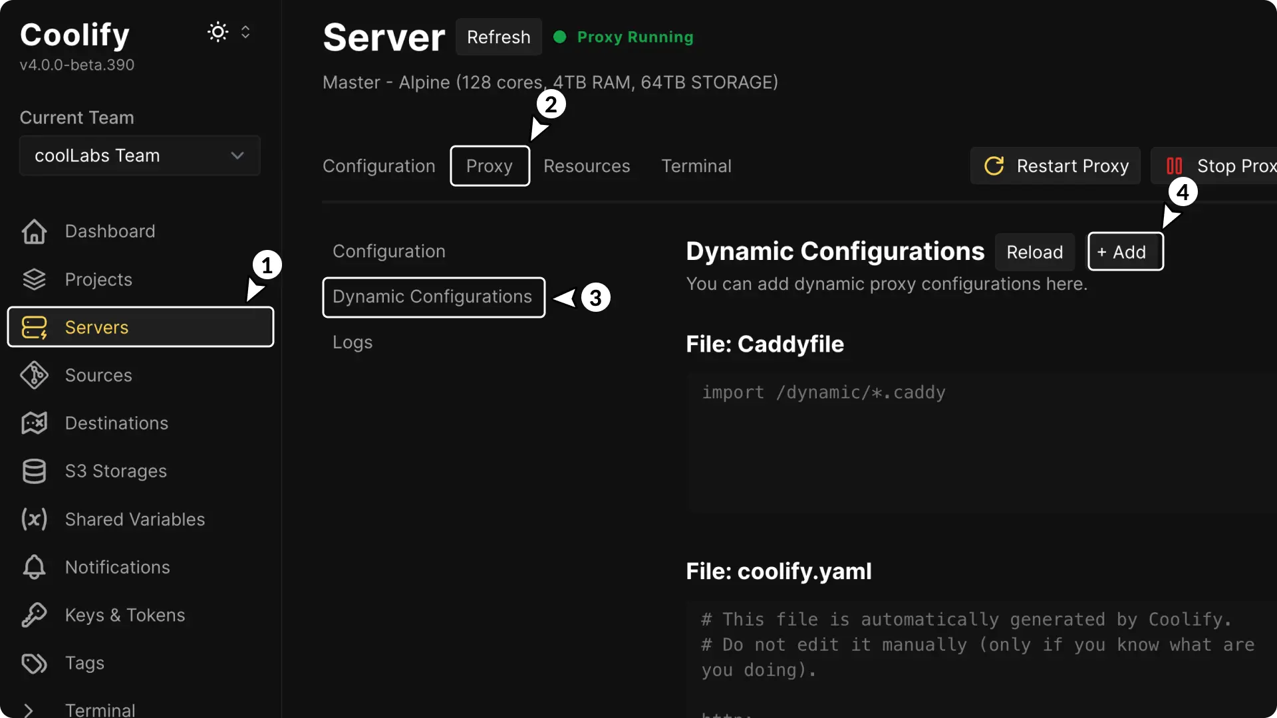
Task: Click the v4.0.0-beta.390 version text
Action: (77, 65)
